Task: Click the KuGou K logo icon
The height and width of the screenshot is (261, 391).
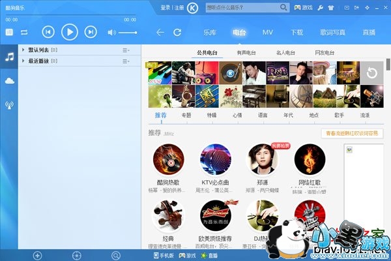Action: pyautogui.click(x=192, y=8)
